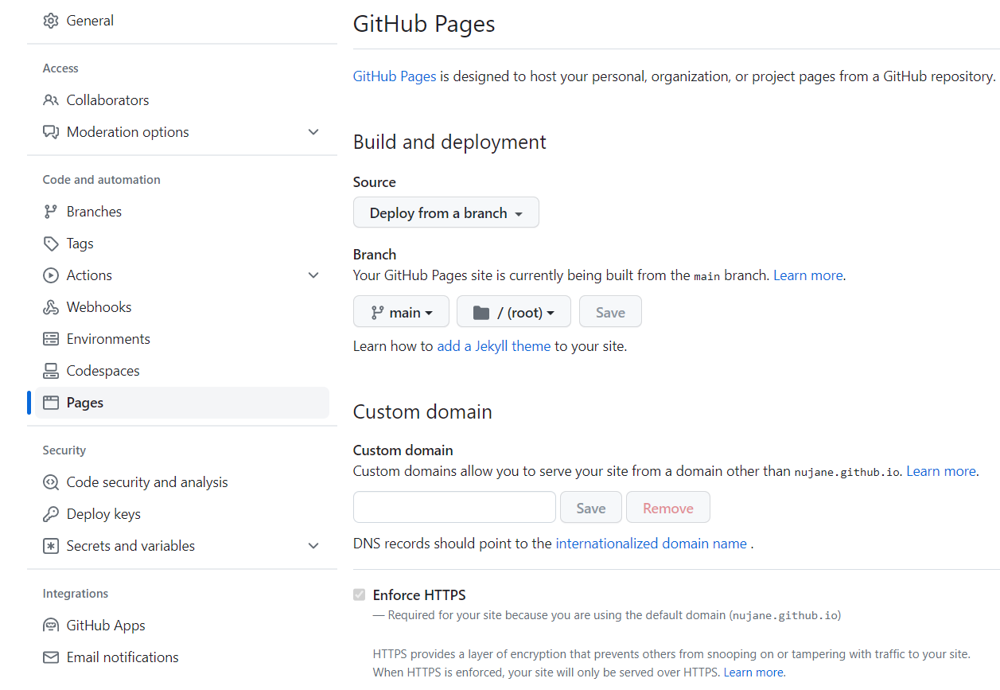Click the Build and deployment heading
Image resolution: width=1000 pixels, height=690 pixels.
click(449, 142)
